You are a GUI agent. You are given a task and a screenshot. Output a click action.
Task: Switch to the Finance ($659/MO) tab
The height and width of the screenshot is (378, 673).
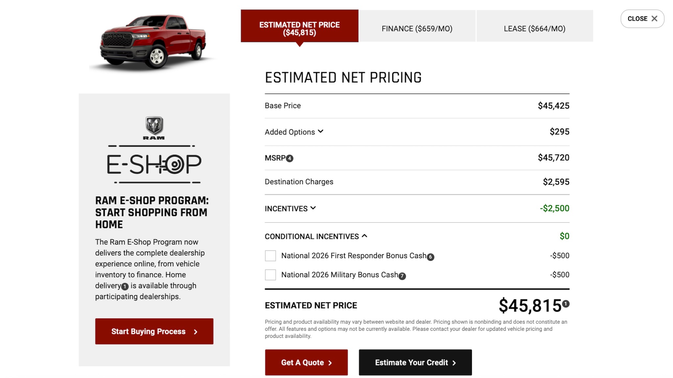pos(417,29)
